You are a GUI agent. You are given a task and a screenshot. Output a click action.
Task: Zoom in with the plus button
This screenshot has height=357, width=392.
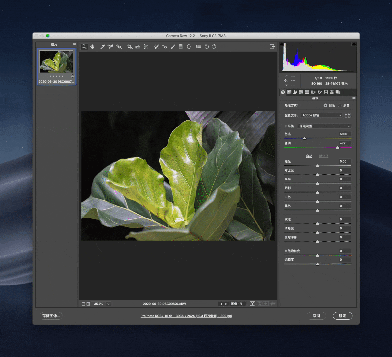click(88, 304)
